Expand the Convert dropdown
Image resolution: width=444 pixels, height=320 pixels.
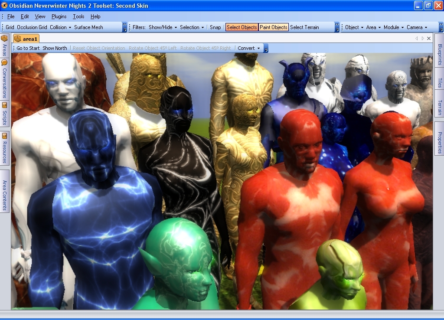click(x=249, y=48)
